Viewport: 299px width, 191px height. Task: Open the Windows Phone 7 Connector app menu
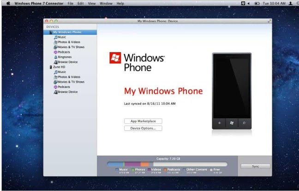(x=39, y=3)
